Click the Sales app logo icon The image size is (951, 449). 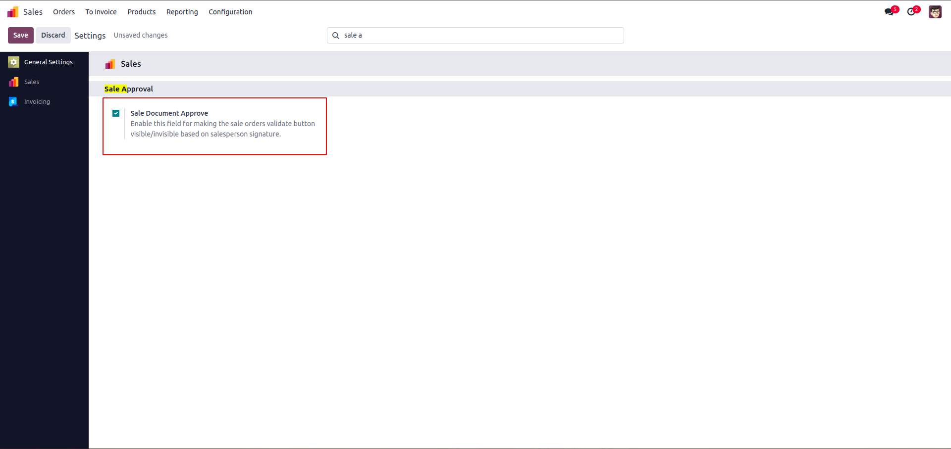pyautogui.click(x=13, y=12)
